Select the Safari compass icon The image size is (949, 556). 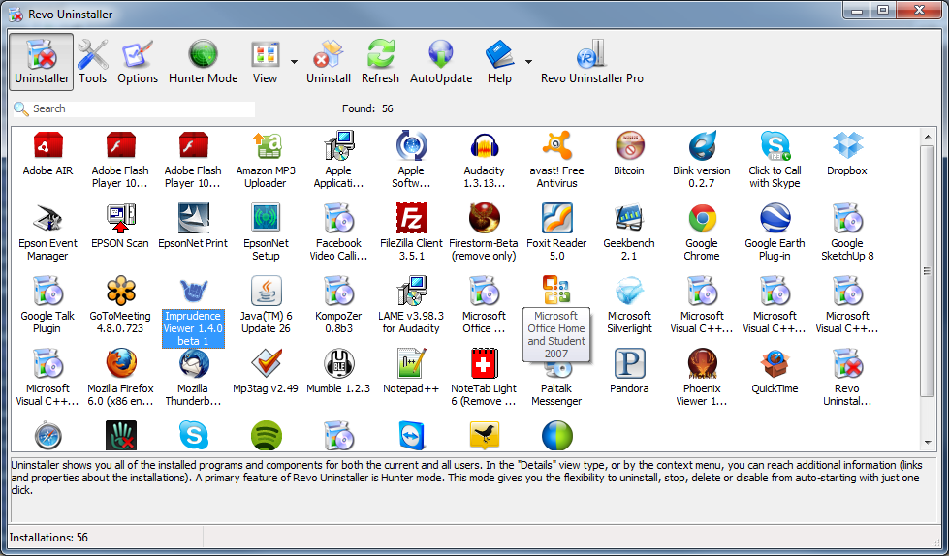click(x=47, y=436)
